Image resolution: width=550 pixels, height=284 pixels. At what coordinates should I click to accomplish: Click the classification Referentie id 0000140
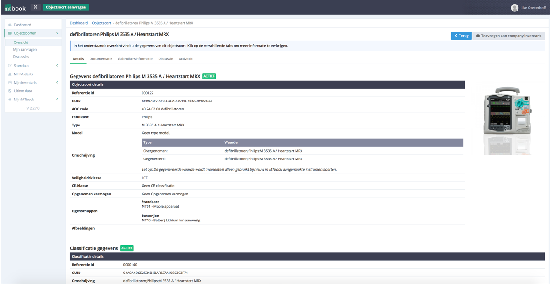[x=130, y=264]
